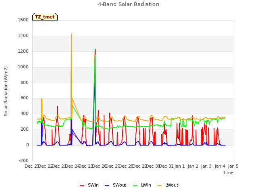Toggle the SWin legend entry
258x193 pixels.
coord(89,185)
